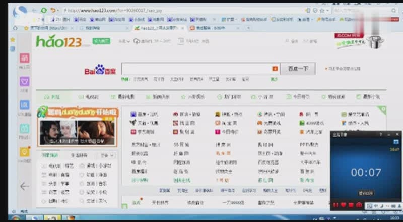Click the pink icon at the top of the left sidebar
Screen dimensions: 403x222
coord(25,58)
